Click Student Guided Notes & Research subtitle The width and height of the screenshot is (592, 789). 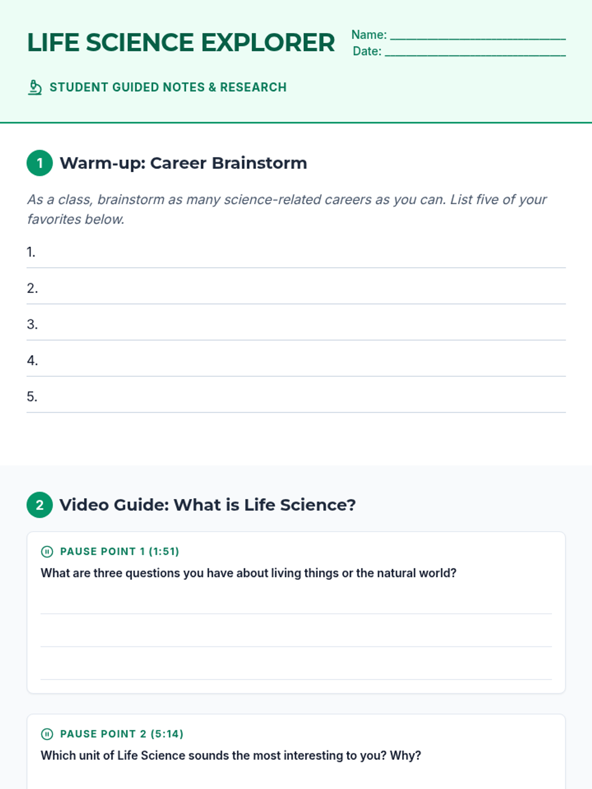pyautogui.click(x=168, y=87)
